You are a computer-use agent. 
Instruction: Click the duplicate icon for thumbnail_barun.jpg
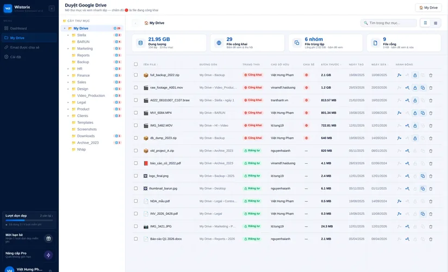pyautogui.click(x=422, y=188)
